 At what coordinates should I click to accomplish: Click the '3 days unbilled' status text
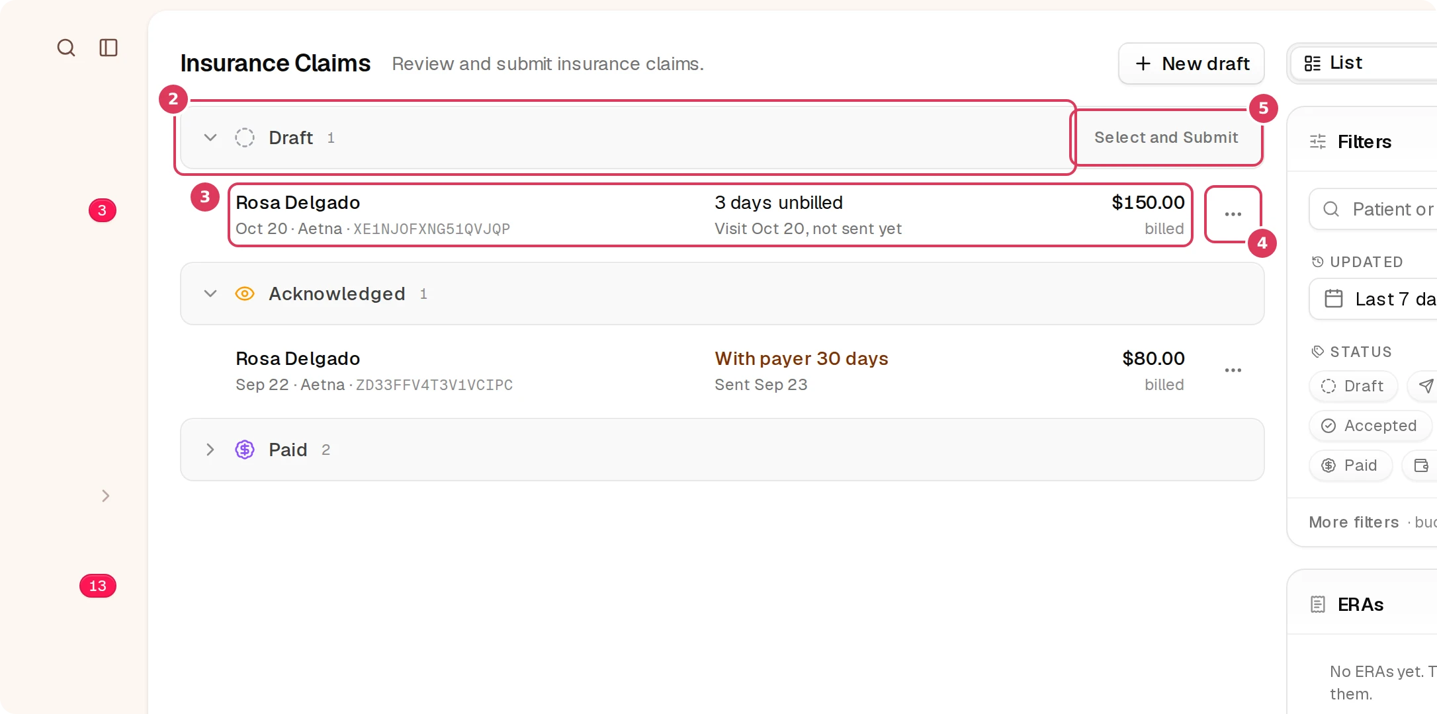(779, 202)
